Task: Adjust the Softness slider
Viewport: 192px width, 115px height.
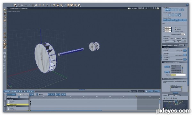Action: (182, 42)
